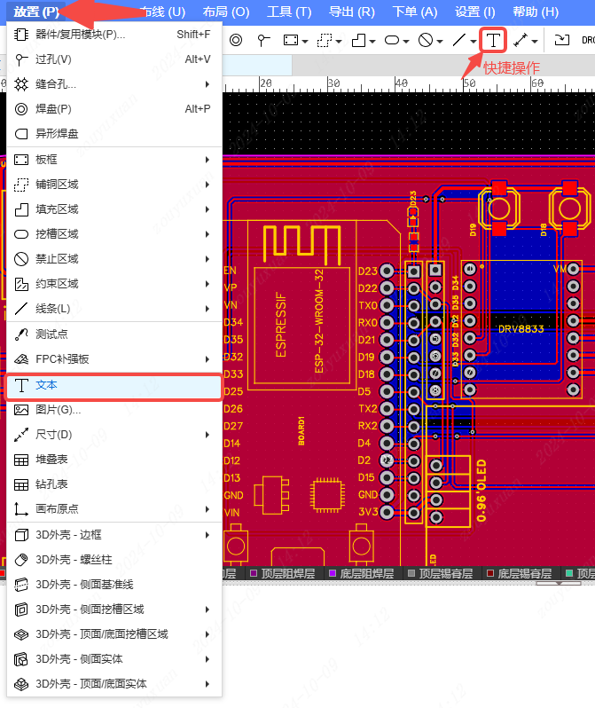
Task: Click the toolbar icon left of DRC
Action: (562, 40)
